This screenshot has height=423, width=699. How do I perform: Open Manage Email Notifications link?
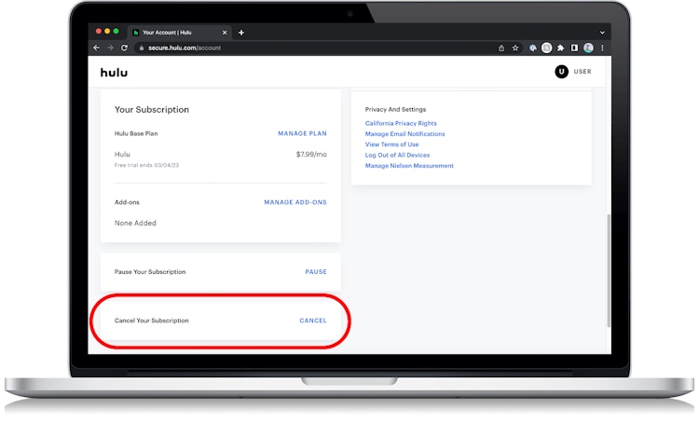tap(404, 134)
